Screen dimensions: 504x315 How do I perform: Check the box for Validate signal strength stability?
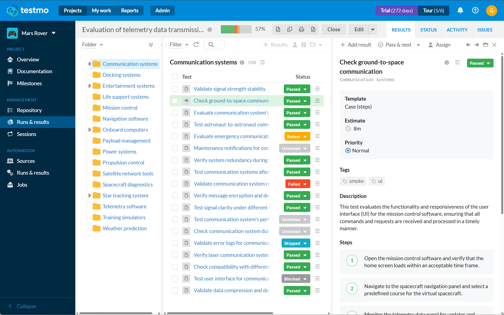pos(175,89)
